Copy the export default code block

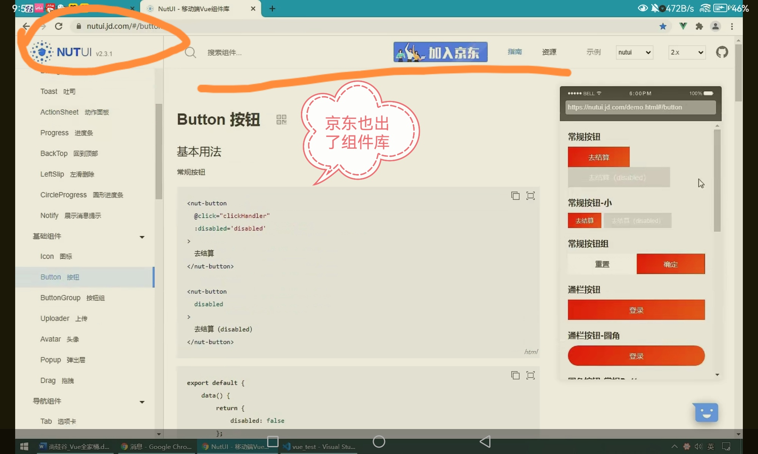click(515, 375)
